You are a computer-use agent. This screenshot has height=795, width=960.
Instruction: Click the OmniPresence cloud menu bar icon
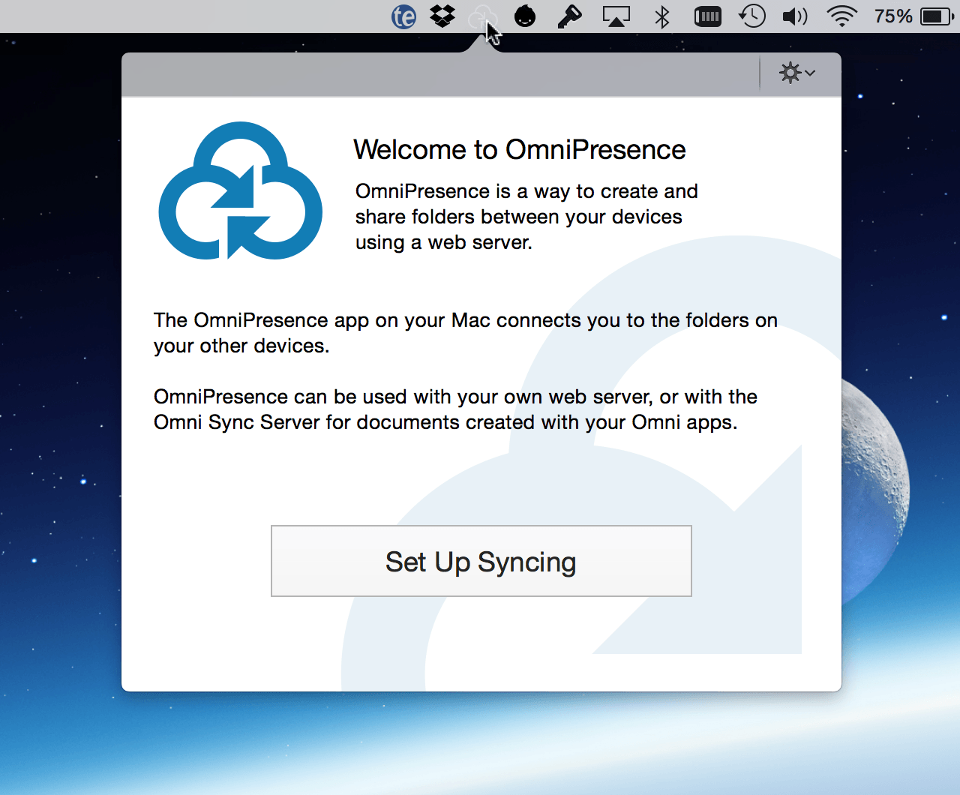(x=481, y=16)
